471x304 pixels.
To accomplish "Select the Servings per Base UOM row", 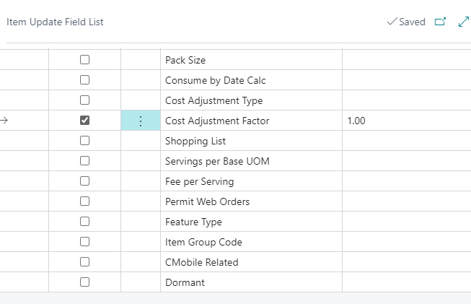I will (217, 161).
